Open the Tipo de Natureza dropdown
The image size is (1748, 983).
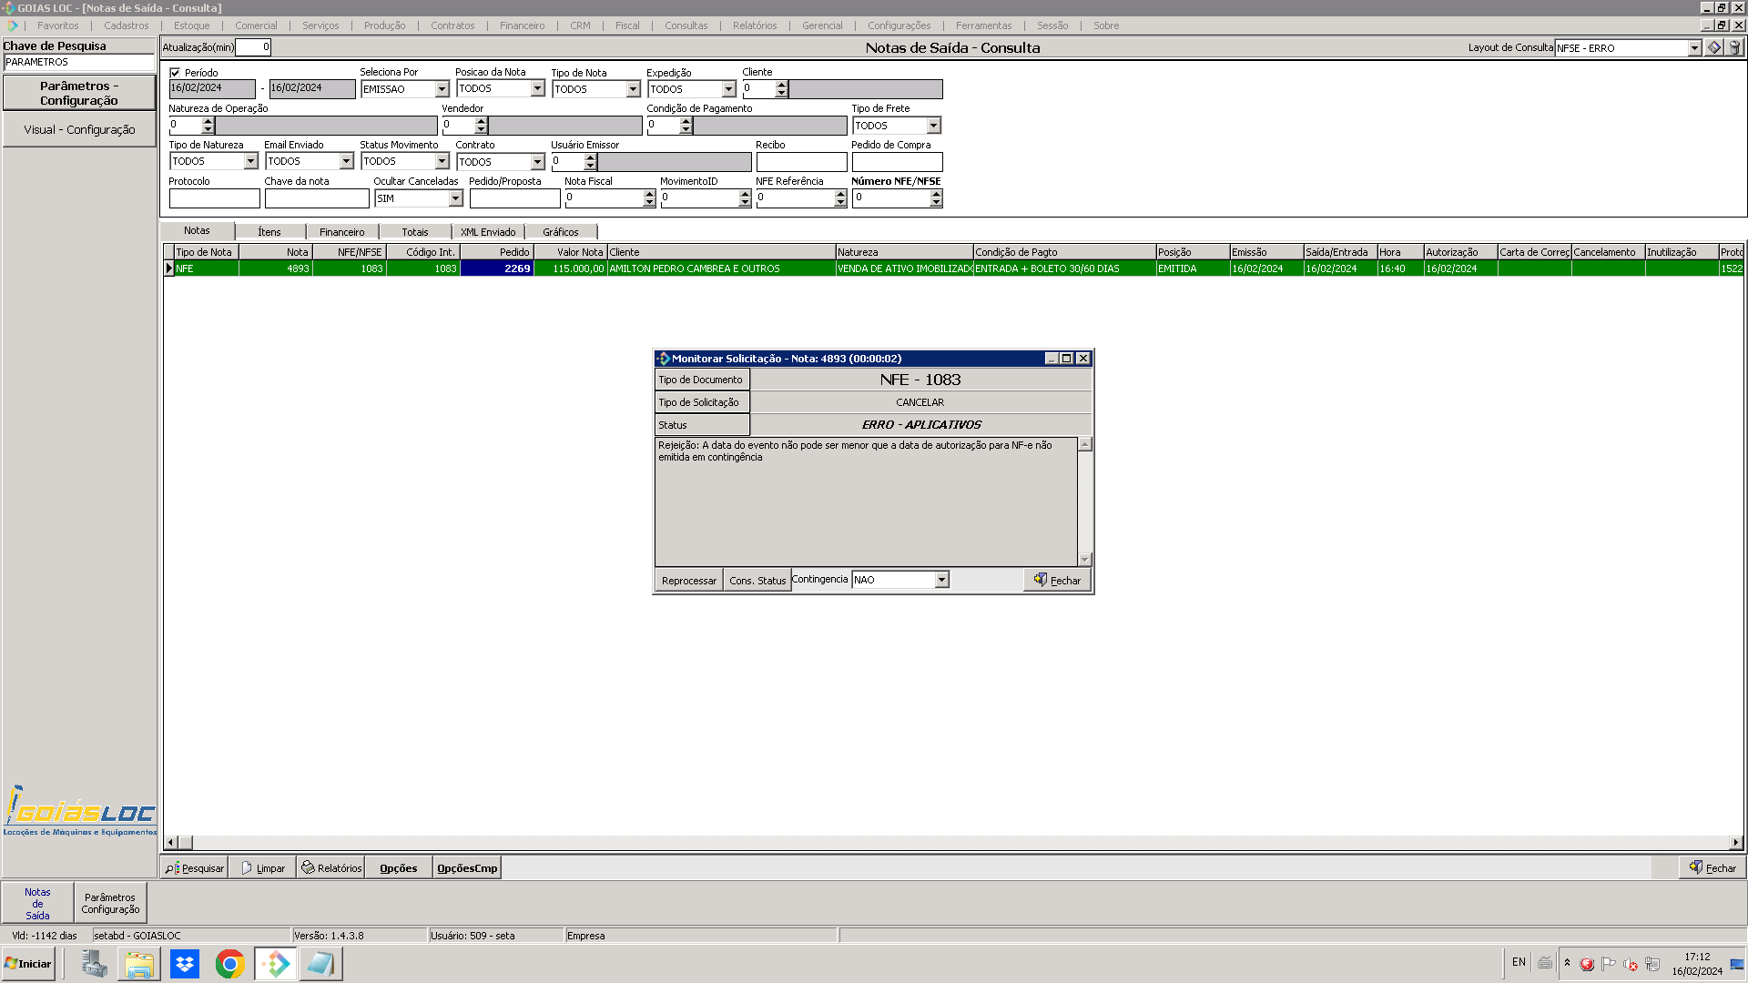tap(250, 161)
